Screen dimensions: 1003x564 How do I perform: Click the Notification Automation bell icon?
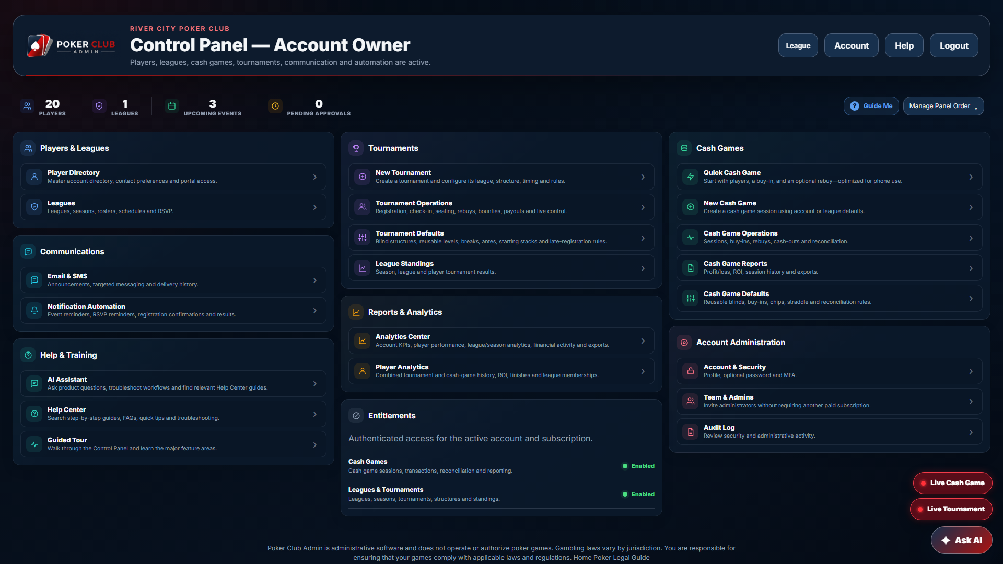34,311
